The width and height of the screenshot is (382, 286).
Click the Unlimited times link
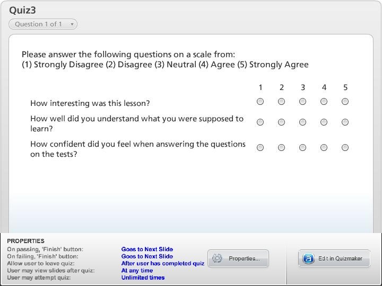[143, 278]
